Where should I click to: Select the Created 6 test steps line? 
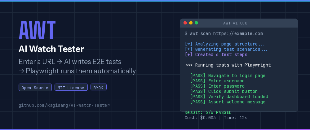point(216,54)
